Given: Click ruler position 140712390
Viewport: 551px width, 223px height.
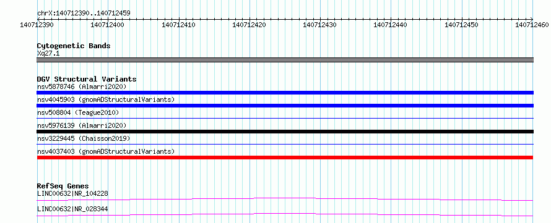Looking at the screenshot, I should pyautogui.click(x=37, y=25).
